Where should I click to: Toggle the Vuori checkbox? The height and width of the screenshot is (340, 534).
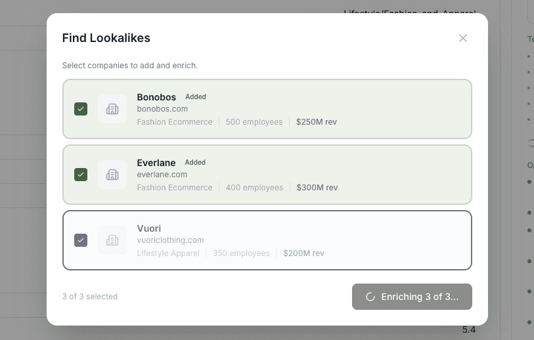pos(81,240)
